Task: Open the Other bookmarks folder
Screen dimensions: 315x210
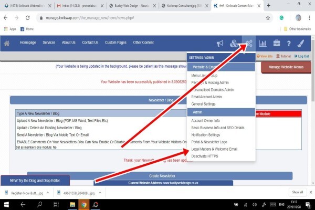Action: coord(297,29)
